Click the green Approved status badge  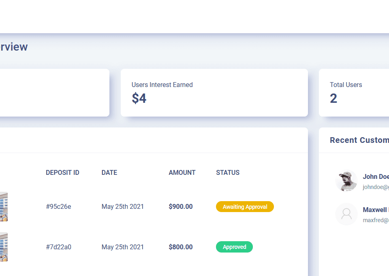point(234,247)
